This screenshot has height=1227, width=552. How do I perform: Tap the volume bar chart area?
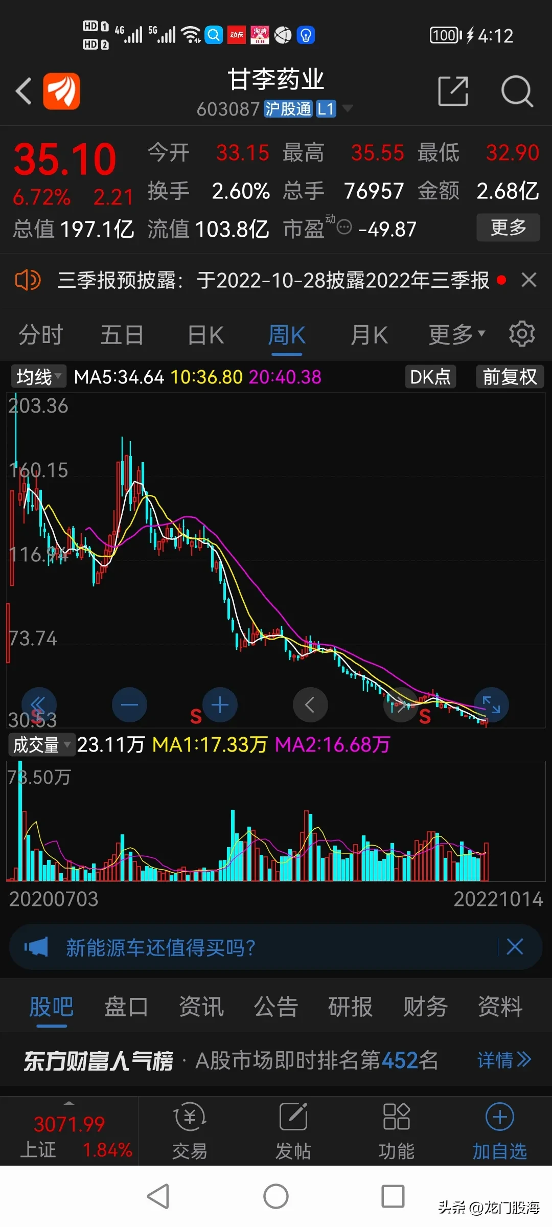tap(276, 822)
